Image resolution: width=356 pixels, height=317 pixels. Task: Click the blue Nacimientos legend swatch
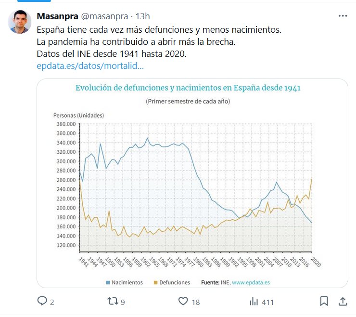point(108,282)
